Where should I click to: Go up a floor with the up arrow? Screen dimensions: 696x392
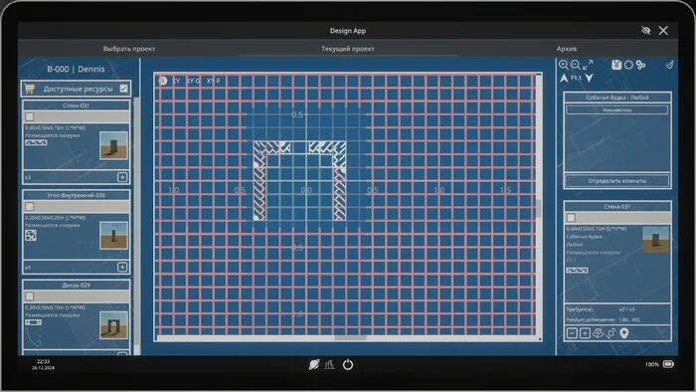pyautogui.click(x=564, y=79)
